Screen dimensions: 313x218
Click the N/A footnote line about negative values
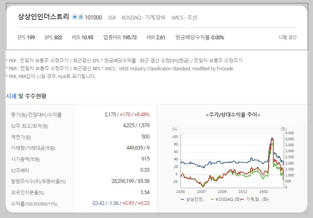[x=51, y=76]
